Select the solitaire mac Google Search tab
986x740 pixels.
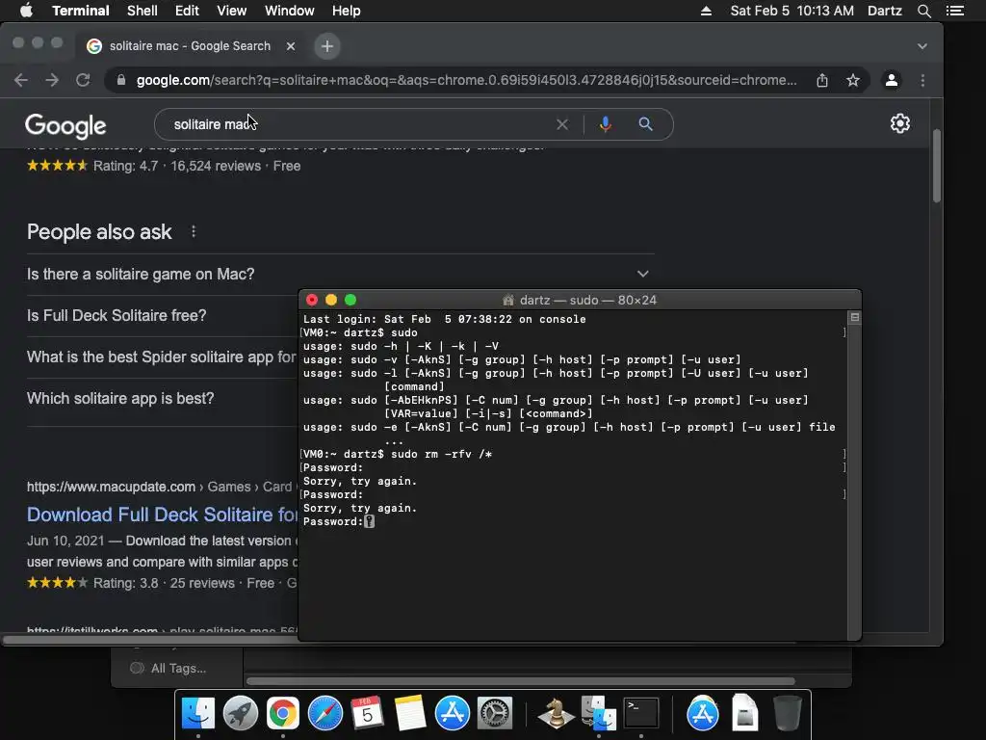click(189, 46)
